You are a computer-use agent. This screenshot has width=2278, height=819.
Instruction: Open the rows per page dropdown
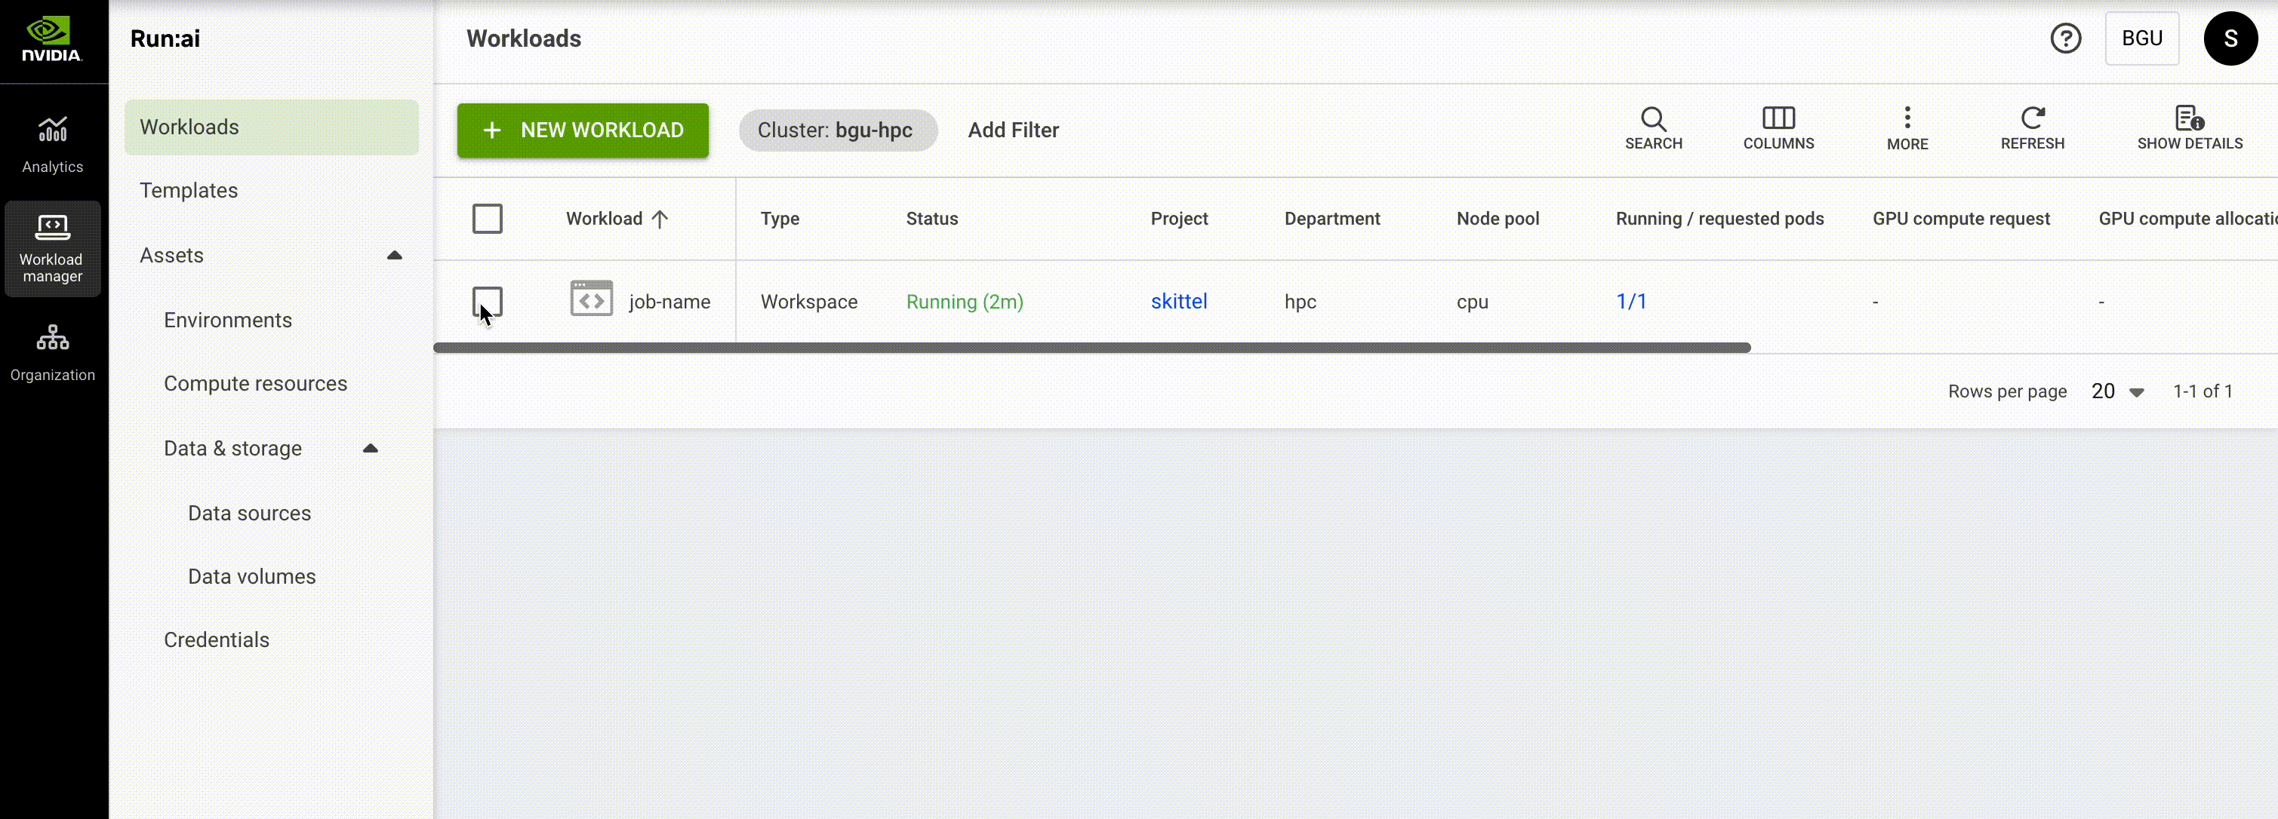coord(2118,391)
